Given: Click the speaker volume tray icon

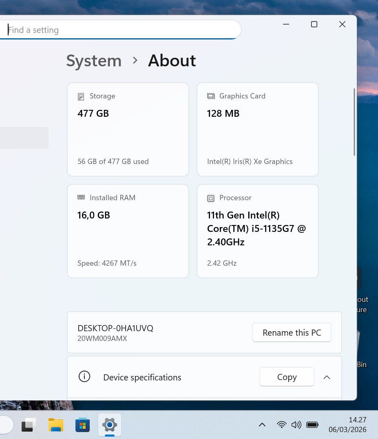Looking at the screenshot, I should [x=296, y=425].
